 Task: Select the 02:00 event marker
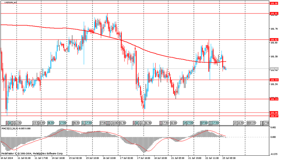point(173,123)
